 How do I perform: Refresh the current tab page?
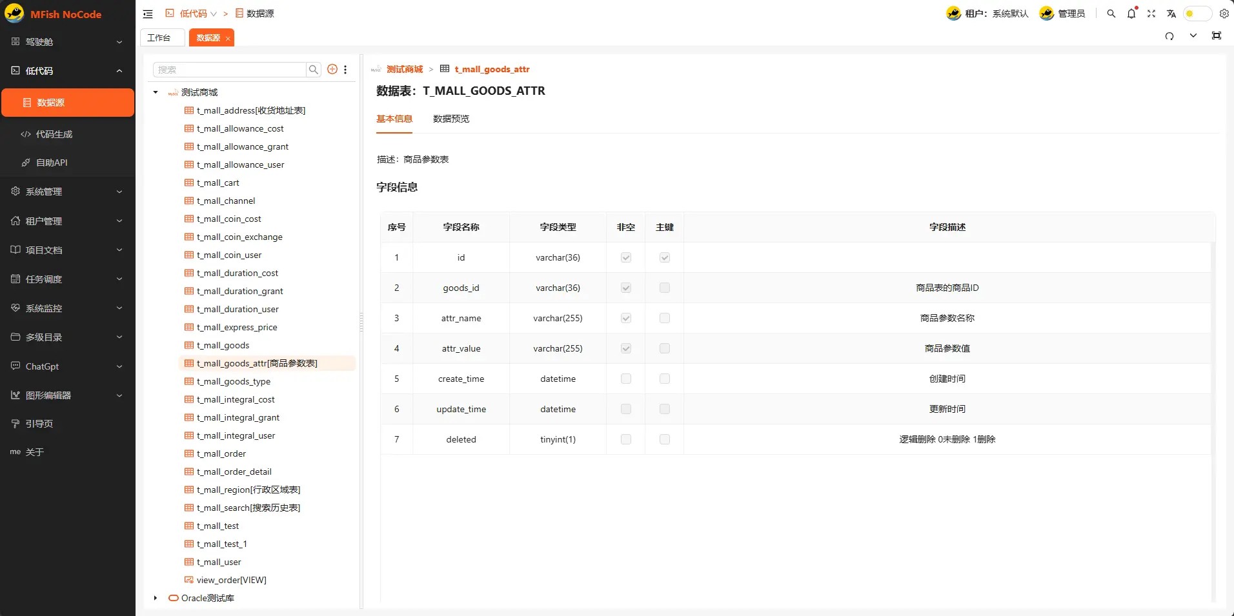[1169, 36]
